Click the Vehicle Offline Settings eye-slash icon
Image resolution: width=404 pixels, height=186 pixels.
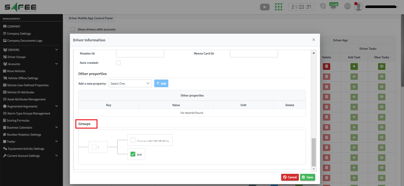tap(5, 78)
